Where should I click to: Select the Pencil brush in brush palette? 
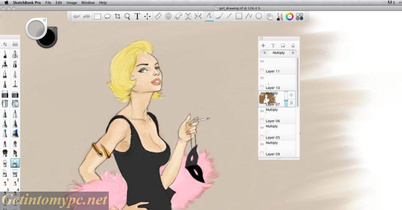tap(5, 54)
